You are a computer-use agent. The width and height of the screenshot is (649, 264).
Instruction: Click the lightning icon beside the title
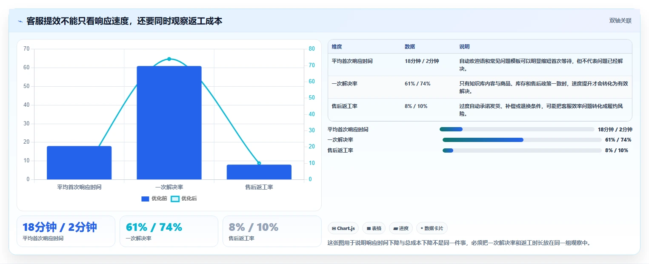point(20,21)
